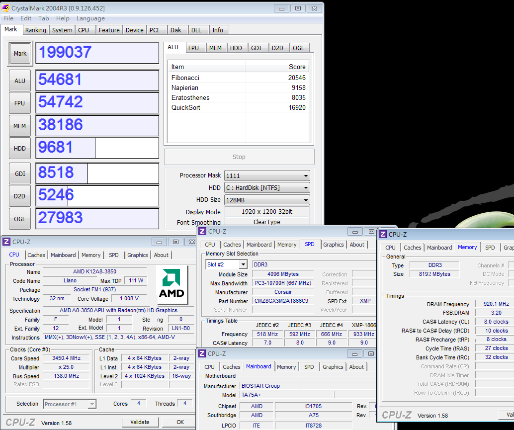Run the MEM benchmark button
Viewport: 514px width, 430px height.
pyautogui.click(x=20, y=126)
